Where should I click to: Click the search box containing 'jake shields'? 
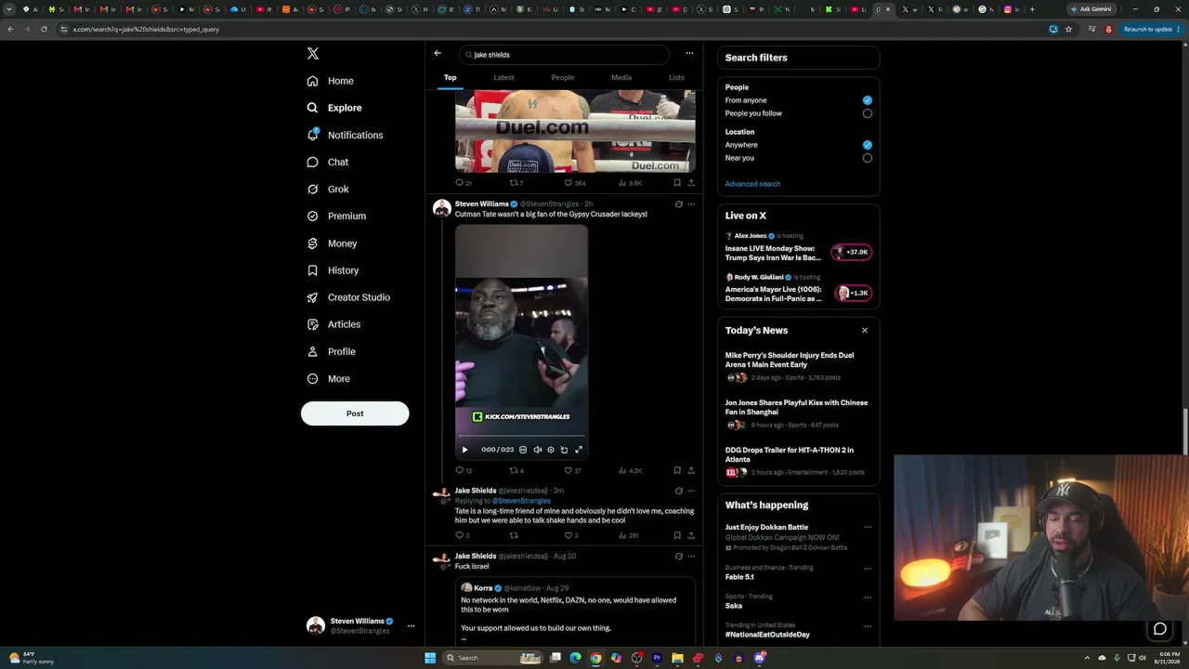(565, 55)
